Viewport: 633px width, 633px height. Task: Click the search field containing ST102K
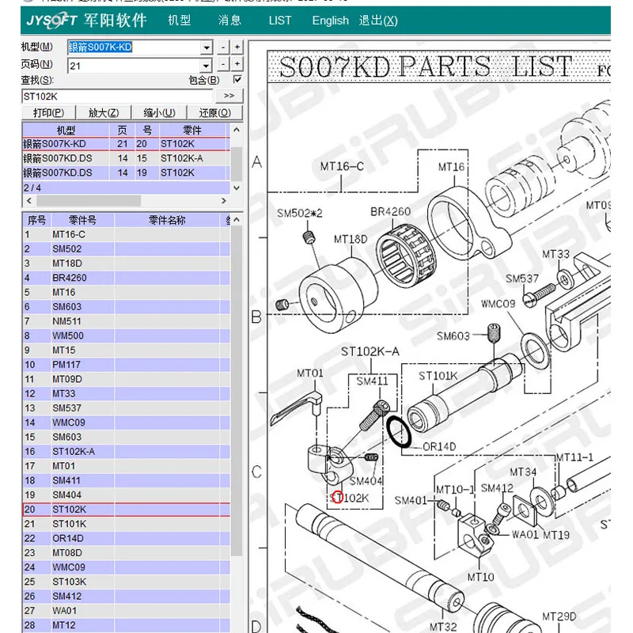point(117,97)
